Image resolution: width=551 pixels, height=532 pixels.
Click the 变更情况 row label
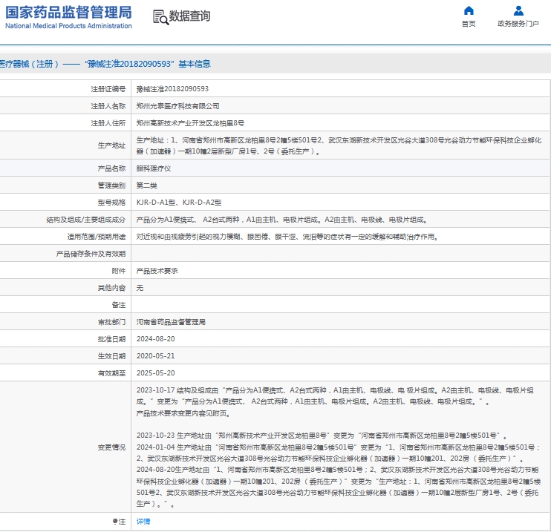click(x=111, y=447)
